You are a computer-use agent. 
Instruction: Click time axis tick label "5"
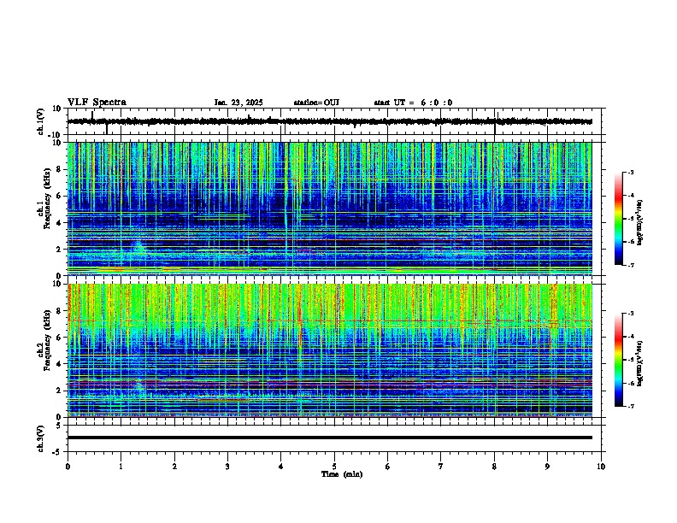334,467
